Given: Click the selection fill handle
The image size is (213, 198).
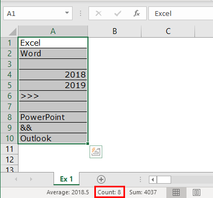Looking at the screenshot, I should [87, 143].
